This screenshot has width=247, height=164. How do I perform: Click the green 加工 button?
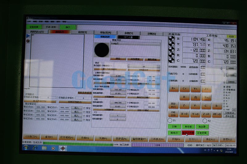coord(68,27)
